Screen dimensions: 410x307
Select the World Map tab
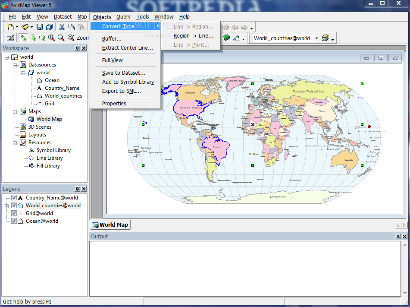point(110,225)
